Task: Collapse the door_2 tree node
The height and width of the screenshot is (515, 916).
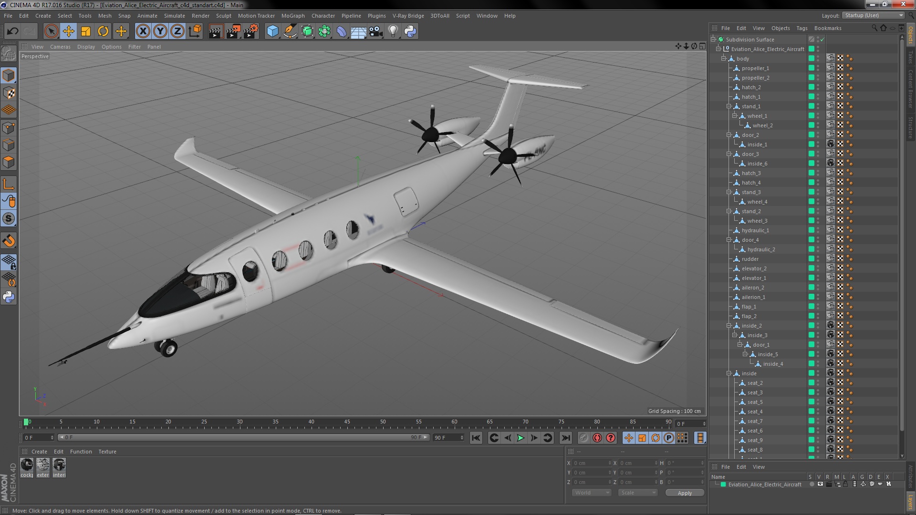Action: point(729,135)
